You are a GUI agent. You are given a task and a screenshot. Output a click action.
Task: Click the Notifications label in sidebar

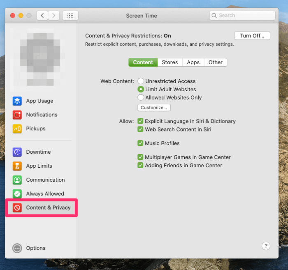coord(42,115)
